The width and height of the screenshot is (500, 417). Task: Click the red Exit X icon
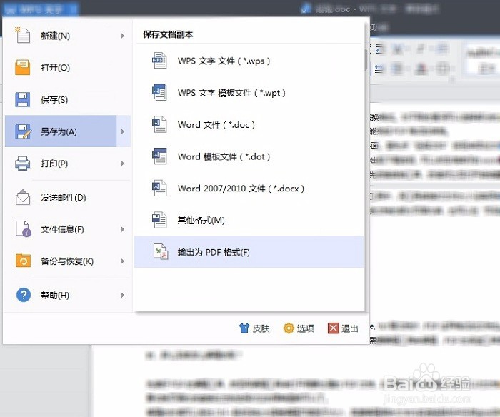[333, 328]
